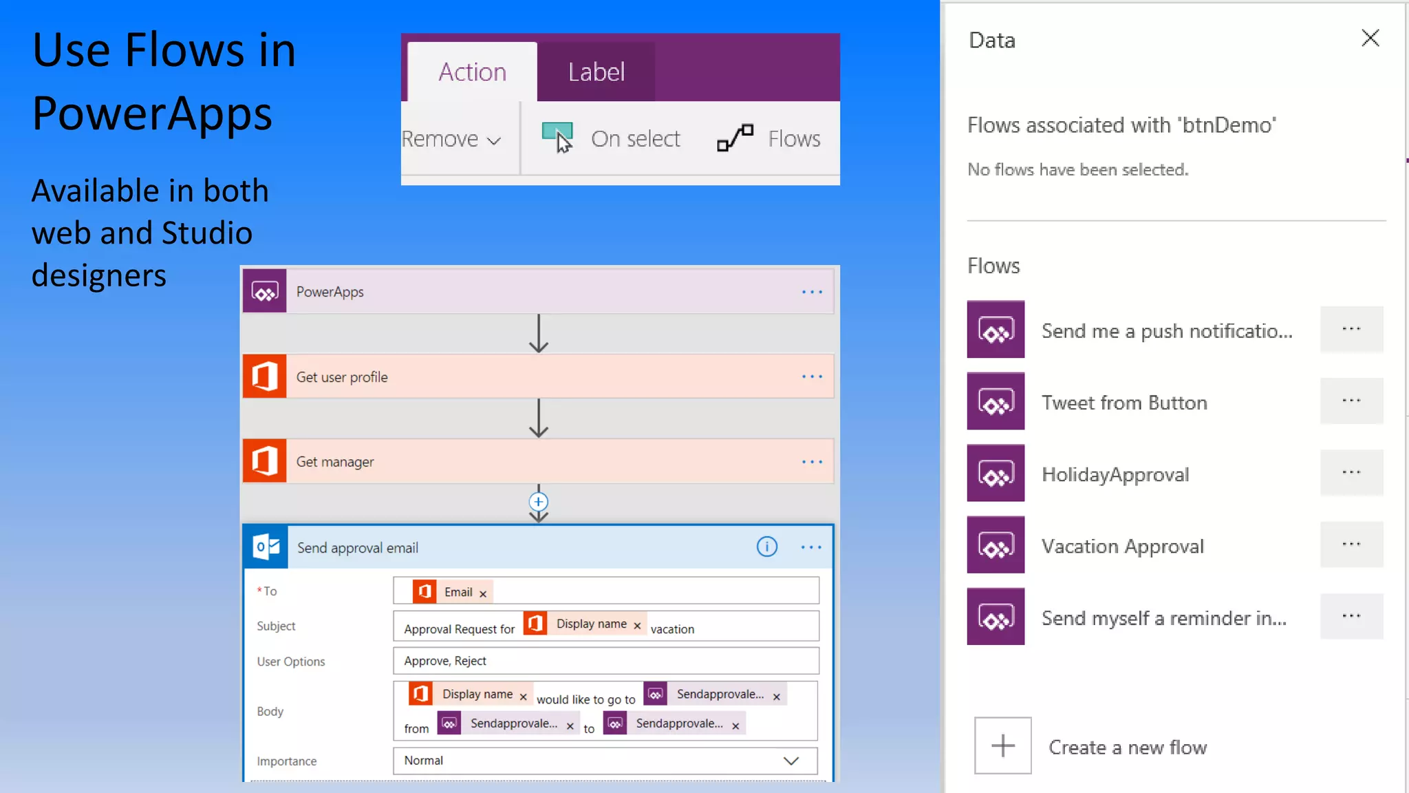Click the Subject input field
This screenshot has width=1409, height=793.
point(606,626)
